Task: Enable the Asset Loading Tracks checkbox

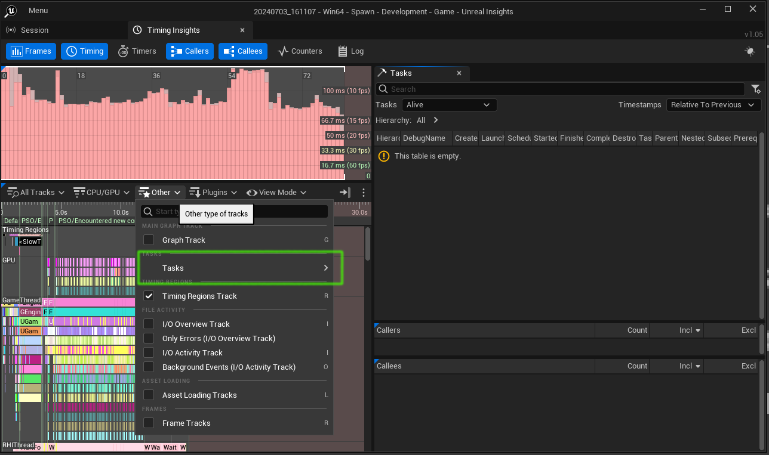Action: tap(149, 395)
